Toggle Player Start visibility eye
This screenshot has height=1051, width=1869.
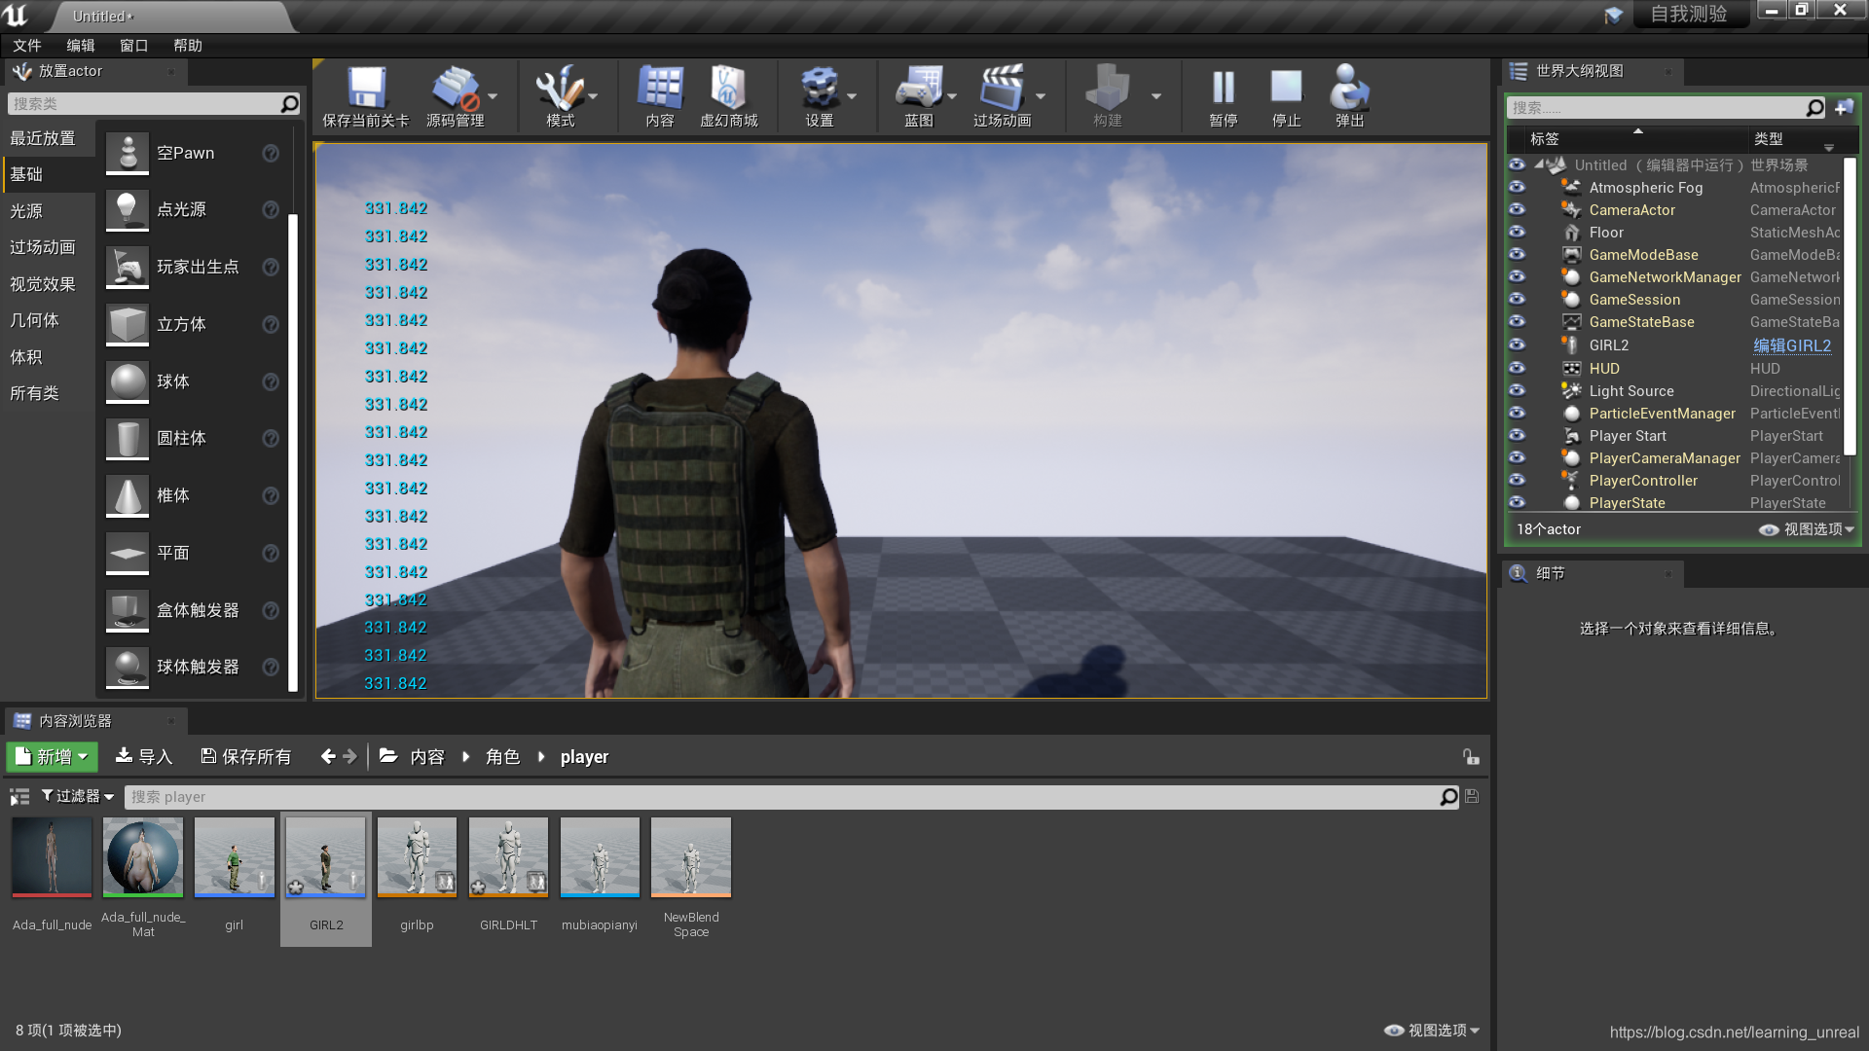(1517, 435)
